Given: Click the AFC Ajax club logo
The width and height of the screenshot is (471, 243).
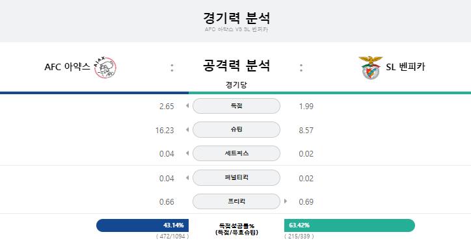Looking at the screenshot, I should click(105, 68).
